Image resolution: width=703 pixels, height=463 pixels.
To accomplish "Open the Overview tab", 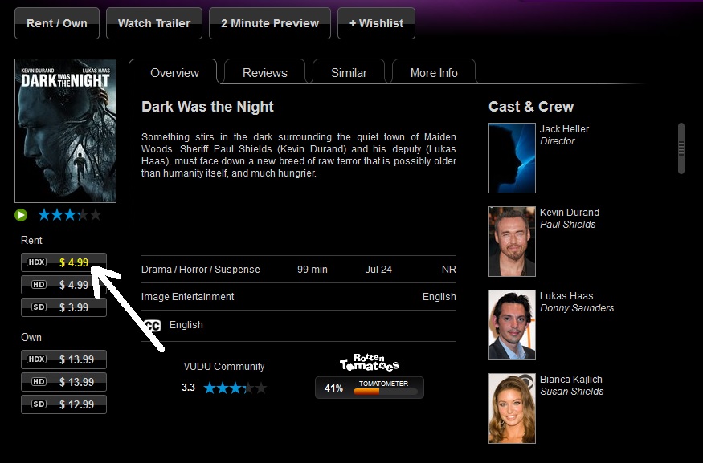I will (x=174, y=72).
